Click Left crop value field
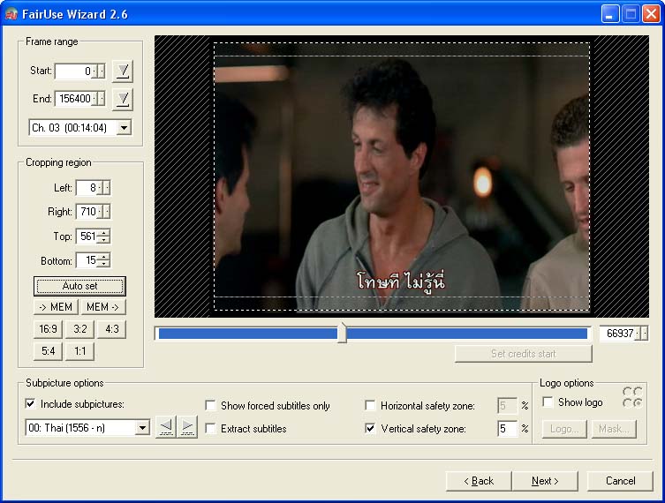Viewport: 665px width, 503px height. tap(87, 188)
